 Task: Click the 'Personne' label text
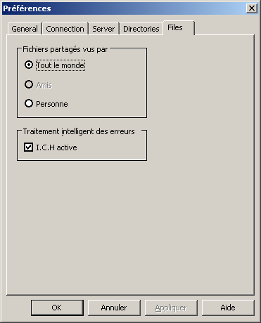(x=52, y=104)
